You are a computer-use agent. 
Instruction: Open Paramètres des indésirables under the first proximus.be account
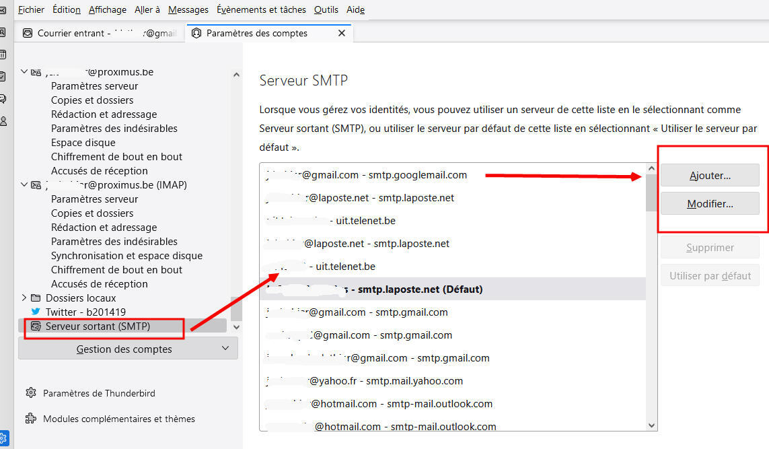114,128
